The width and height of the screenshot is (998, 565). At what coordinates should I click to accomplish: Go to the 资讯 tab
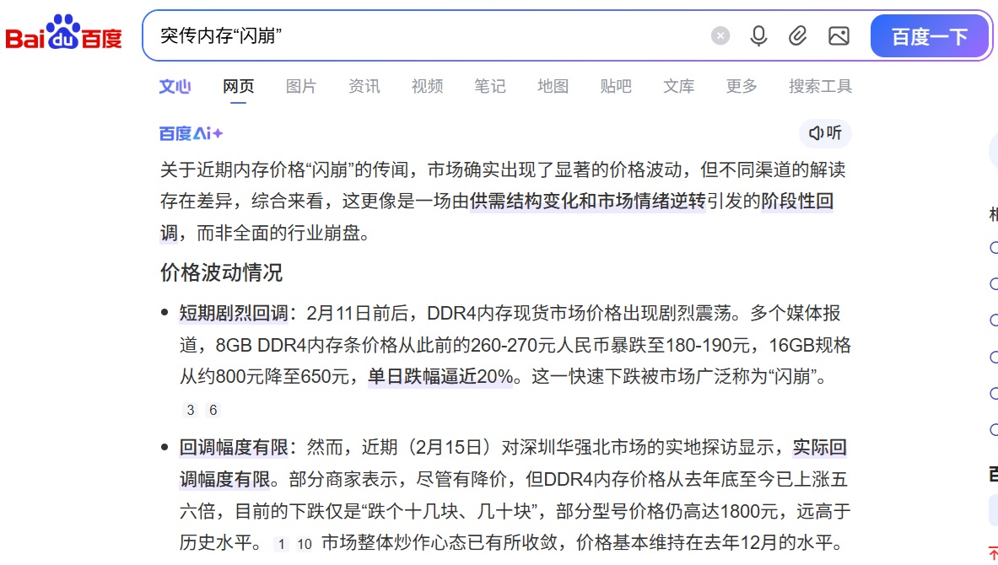(x=364, y=86)
